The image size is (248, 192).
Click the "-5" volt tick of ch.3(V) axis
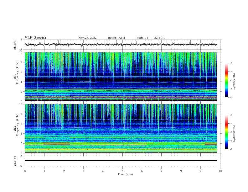pyautogui.click(x=21, y=166)
